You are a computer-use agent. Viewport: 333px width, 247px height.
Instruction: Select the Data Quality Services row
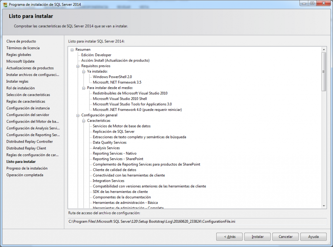pos(110,143)
